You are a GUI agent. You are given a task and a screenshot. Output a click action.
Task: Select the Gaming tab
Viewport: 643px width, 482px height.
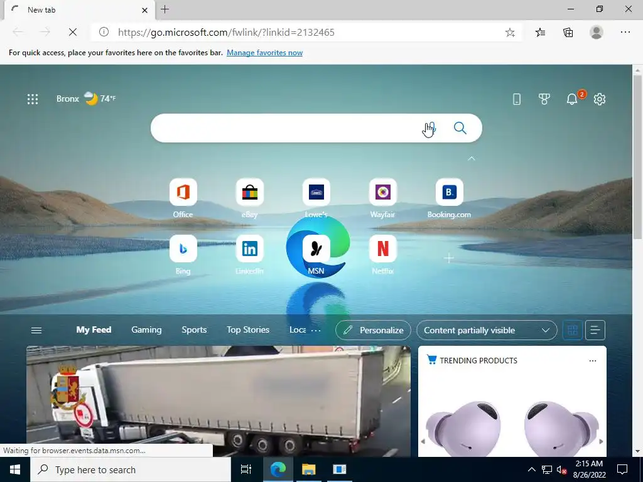(146, 330)
